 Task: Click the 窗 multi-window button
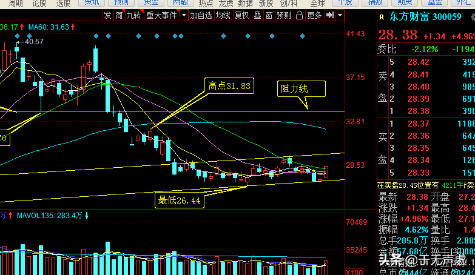coord(269,15)
